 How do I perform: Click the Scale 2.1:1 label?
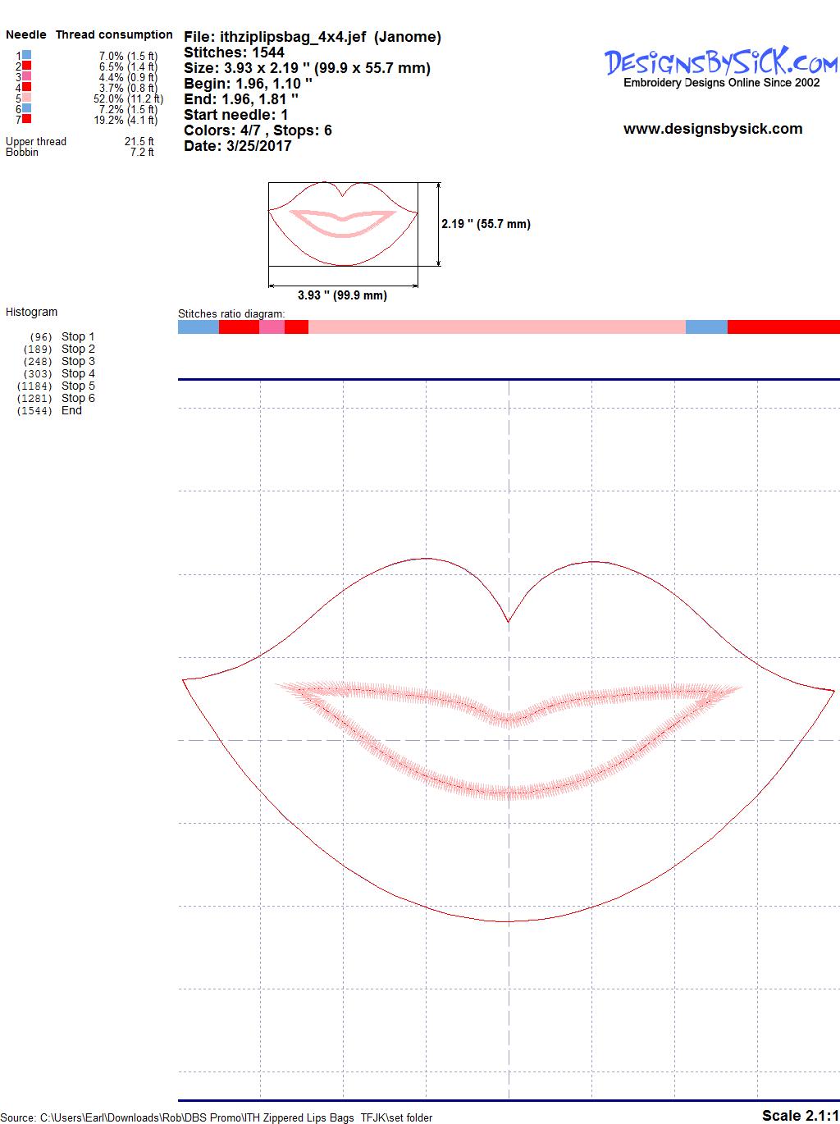point(800,1115)
